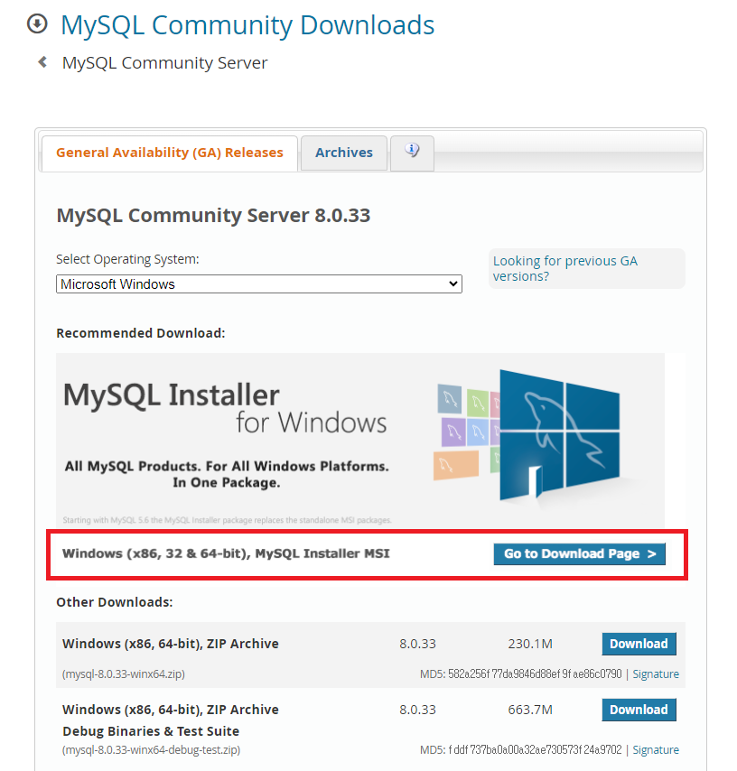737x771 pixels.
Task: Click the 230.1M file size value
Action: 530,644
